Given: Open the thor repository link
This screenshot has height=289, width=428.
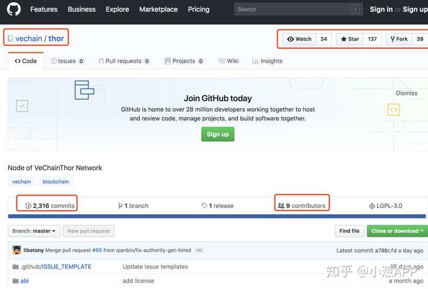Looking at the screenshot, I should (x=56, y=39).
